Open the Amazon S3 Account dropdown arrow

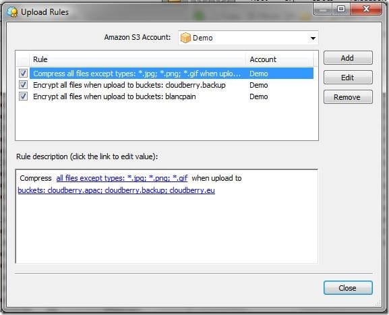313,38
